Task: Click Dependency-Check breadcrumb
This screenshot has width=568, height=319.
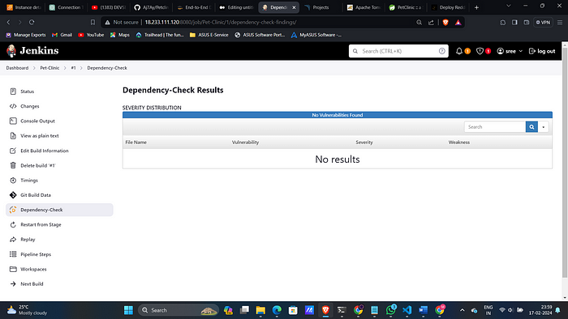Action: pos(107,68)
